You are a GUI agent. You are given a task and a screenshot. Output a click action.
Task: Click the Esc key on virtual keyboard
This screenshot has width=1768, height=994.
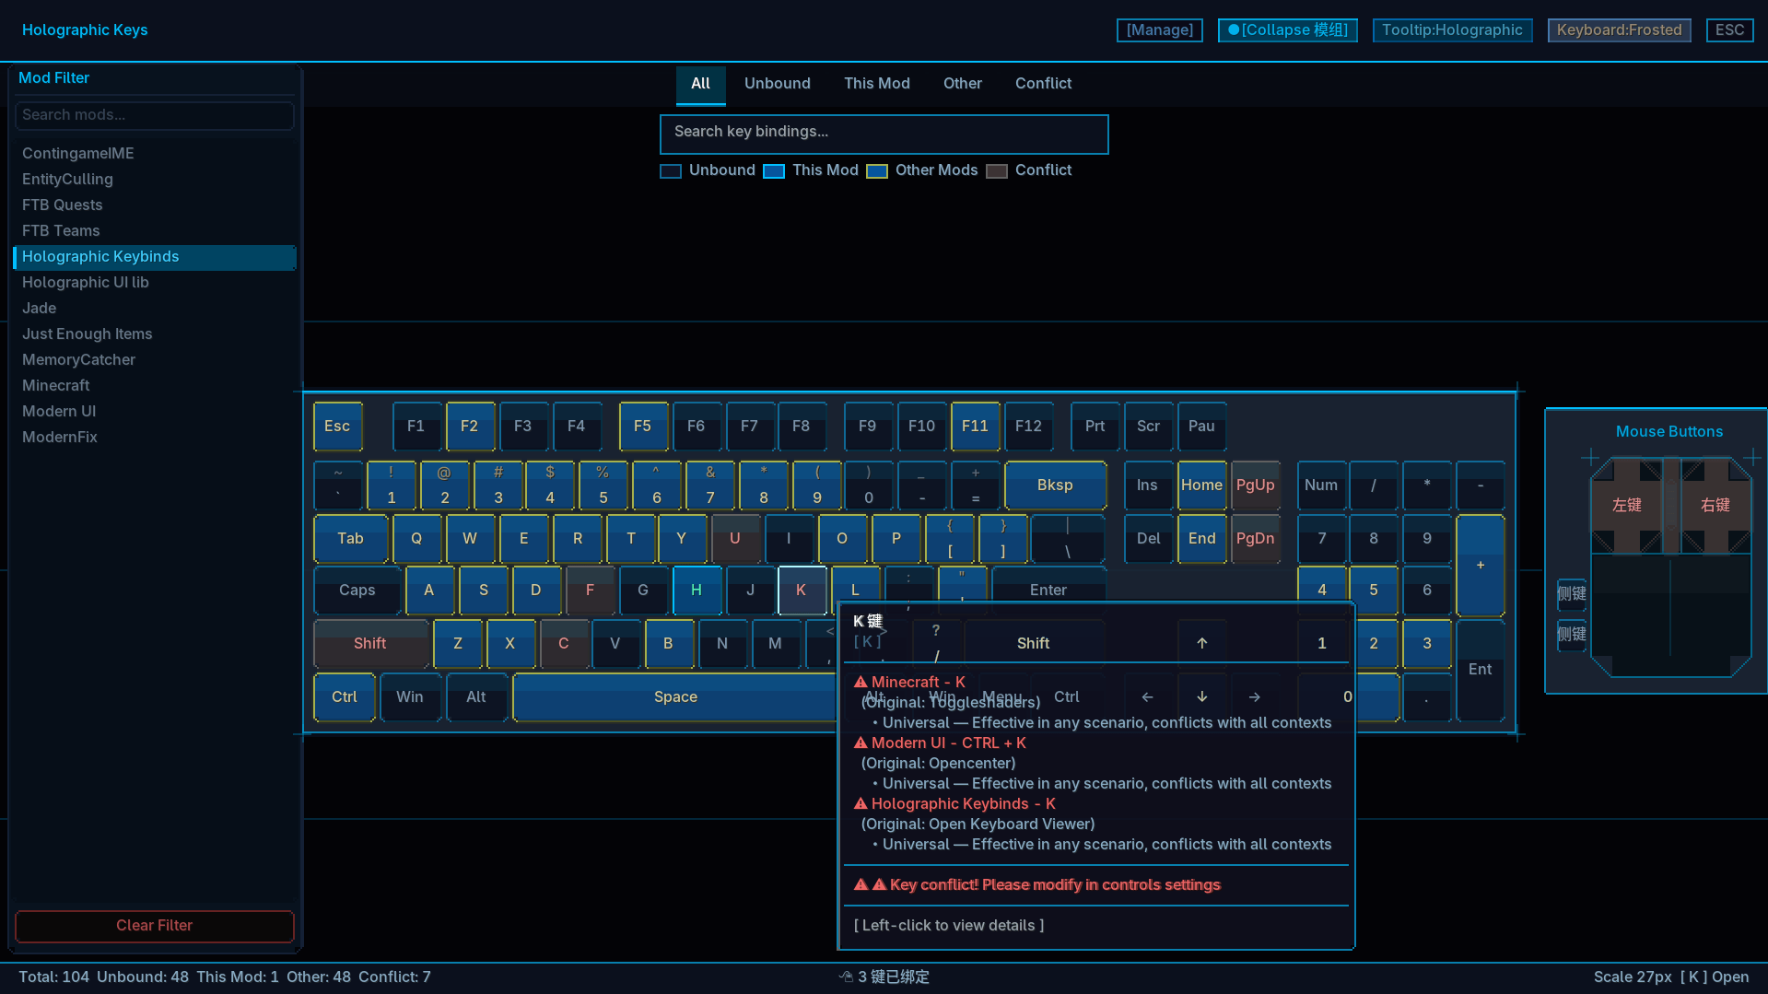337,427
